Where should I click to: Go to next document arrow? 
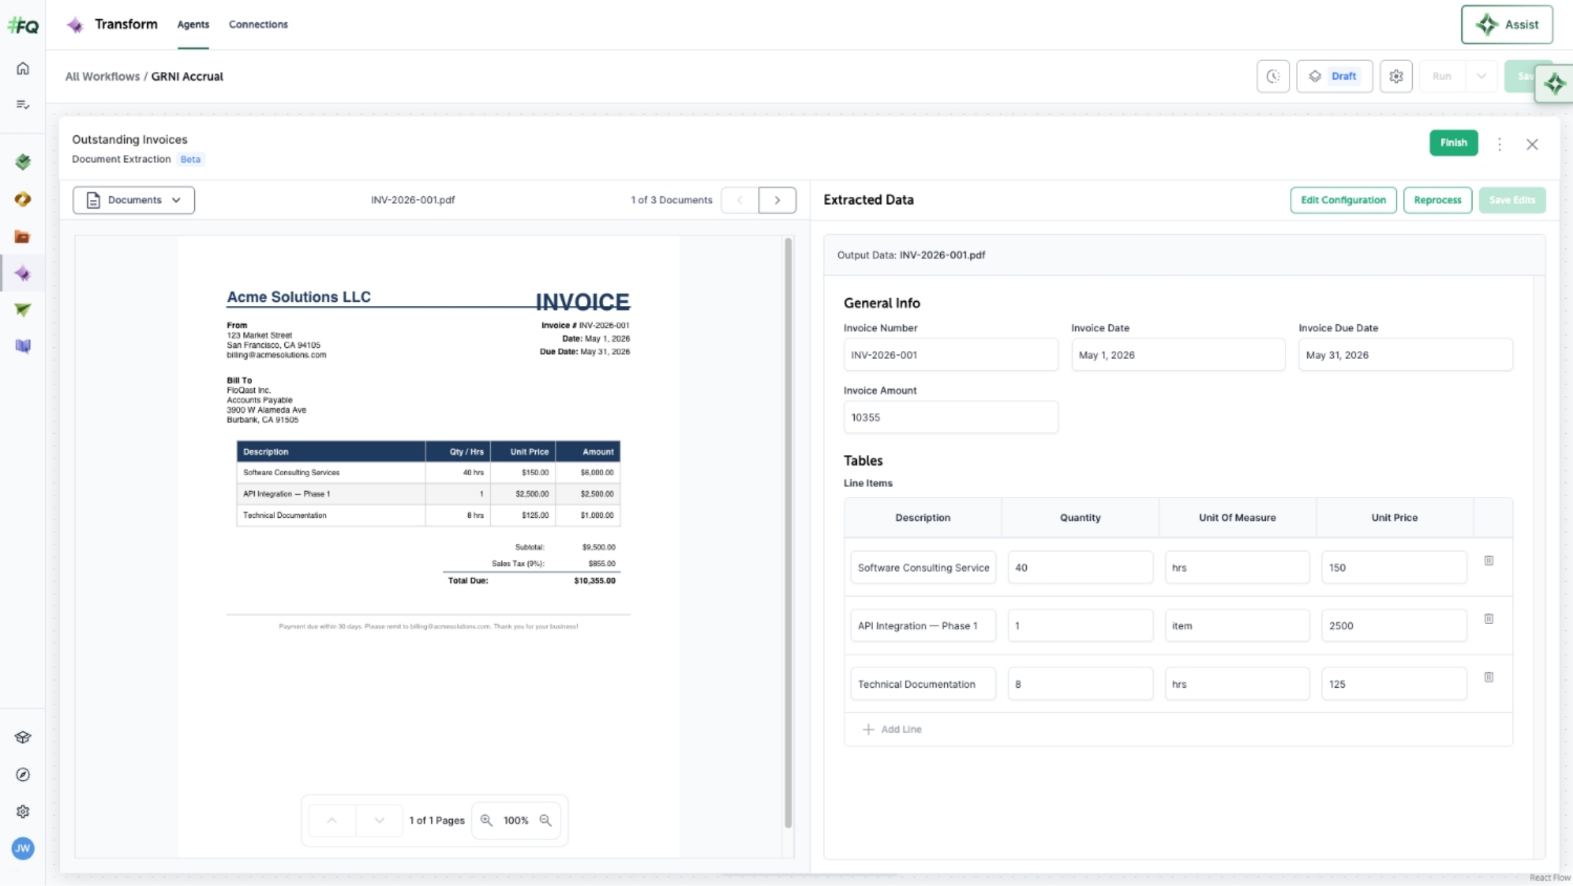point(777,200)
